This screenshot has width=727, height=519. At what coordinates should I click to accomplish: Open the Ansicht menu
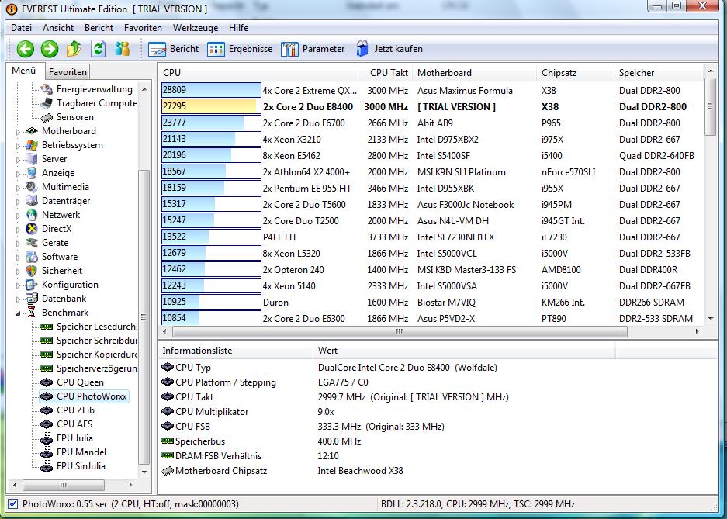pyautogui.click(x=58, y=28)
